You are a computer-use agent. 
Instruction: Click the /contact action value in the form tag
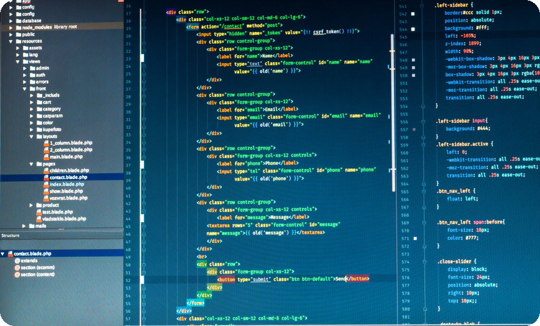[232, 26]
